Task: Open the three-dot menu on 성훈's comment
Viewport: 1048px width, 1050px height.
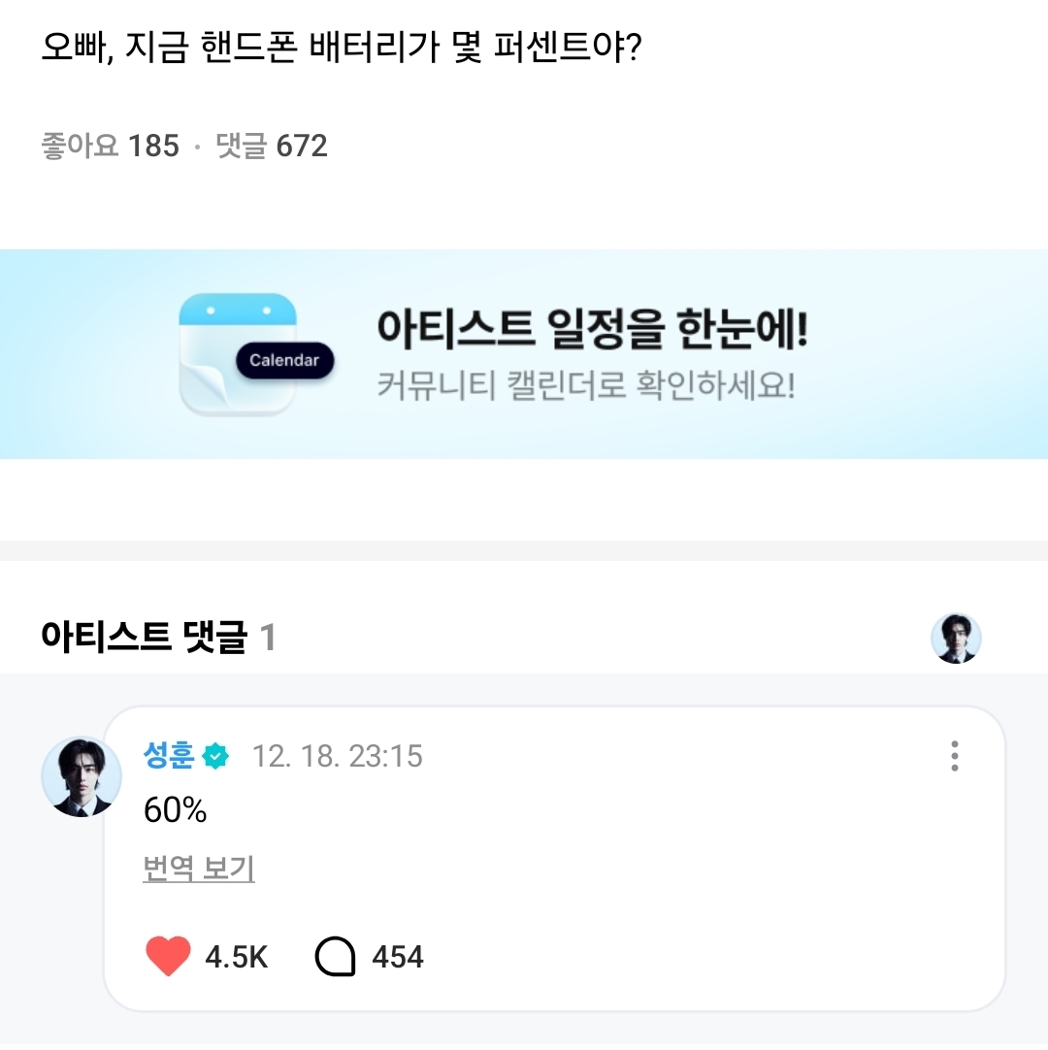Action: click(955, 756)
